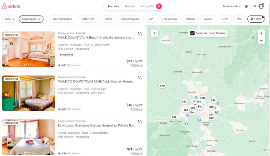Heart the Downtown Gorgeous Garden Homestay listing

click(x=140, y=121)
